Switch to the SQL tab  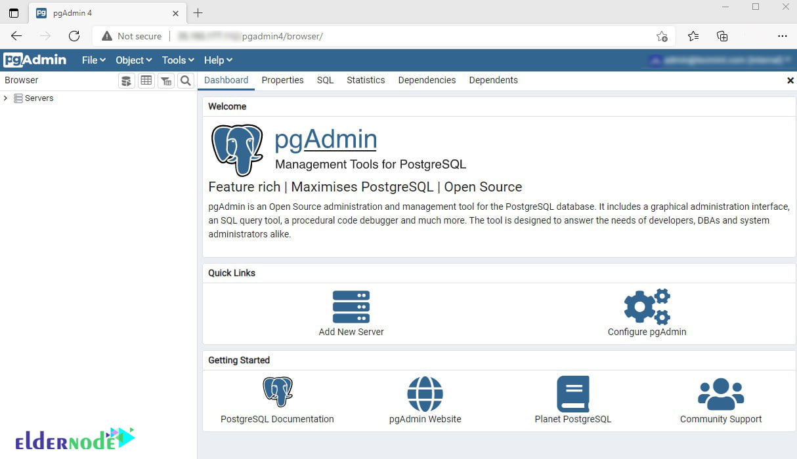(x=325, y=80)
